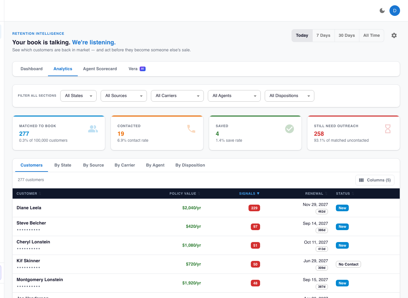The height and width of the screenshot is (298, 408).
Task: Open the user avatar D menu
Action: pyautogui.click(x=394, y=11)
